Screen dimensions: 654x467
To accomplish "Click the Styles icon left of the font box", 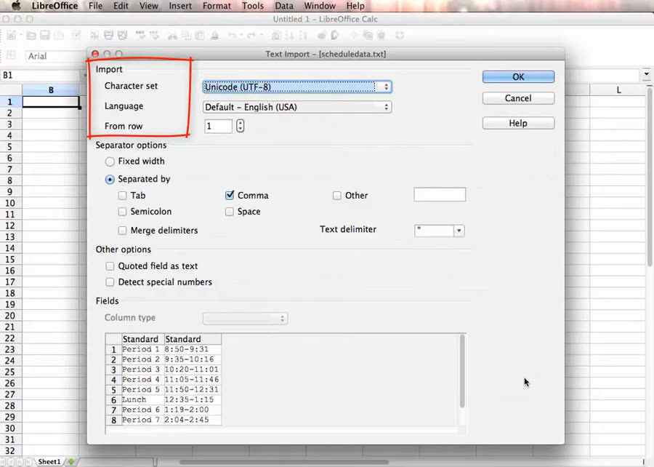I will tap(11, 55).
